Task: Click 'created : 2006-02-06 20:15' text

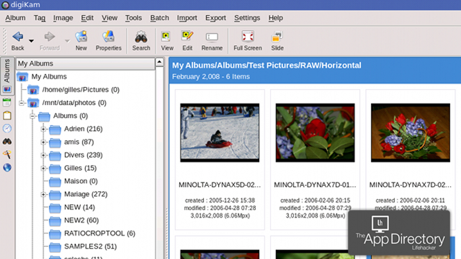Action: [x=315, y=200]
